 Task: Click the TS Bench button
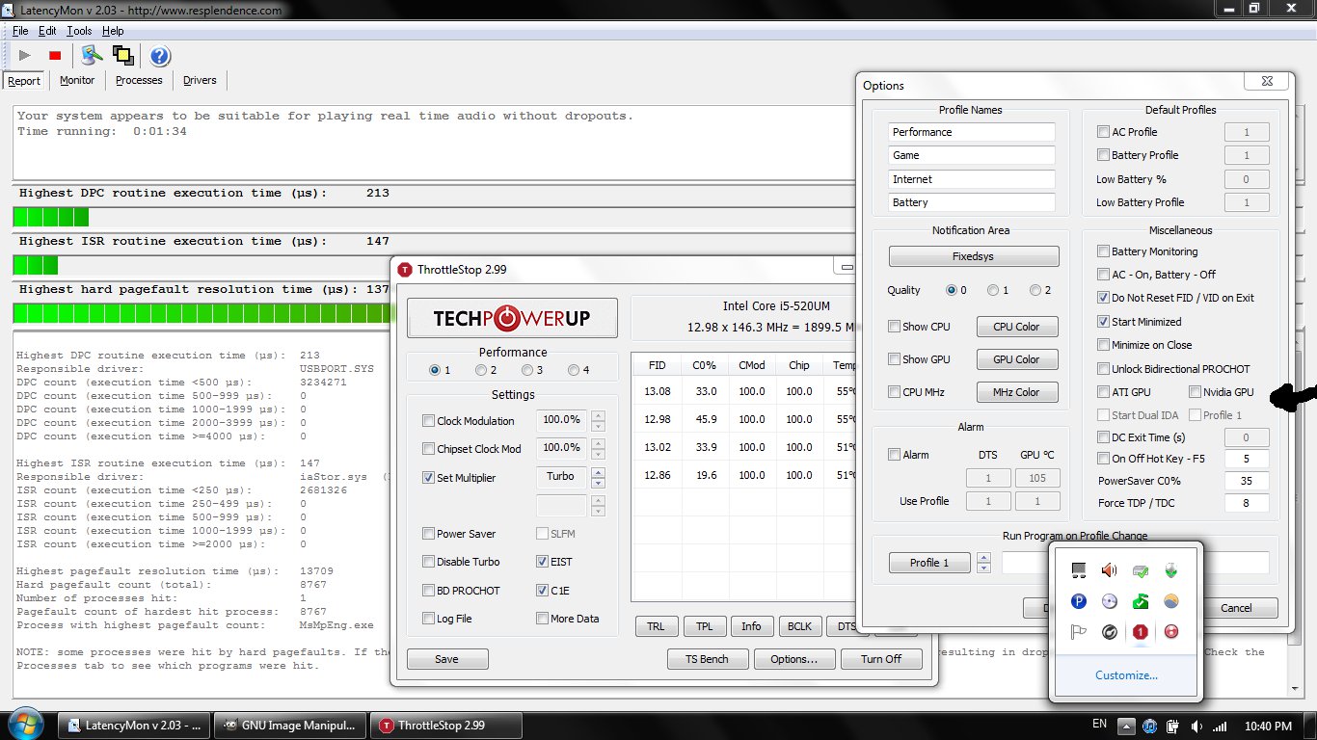tap(707, 659)
